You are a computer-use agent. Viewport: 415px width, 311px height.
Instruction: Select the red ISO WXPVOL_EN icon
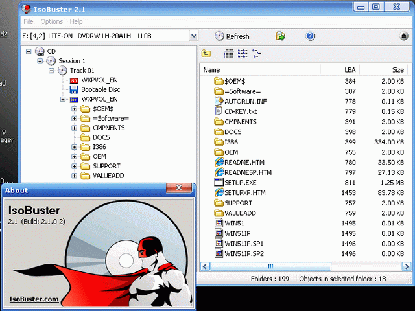click(x=74, y=80)
